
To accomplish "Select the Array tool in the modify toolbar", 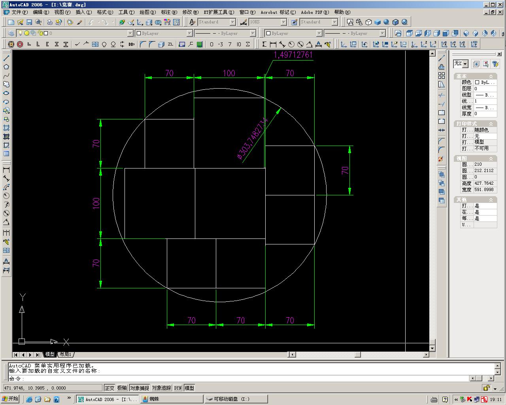I will (442, 76).
